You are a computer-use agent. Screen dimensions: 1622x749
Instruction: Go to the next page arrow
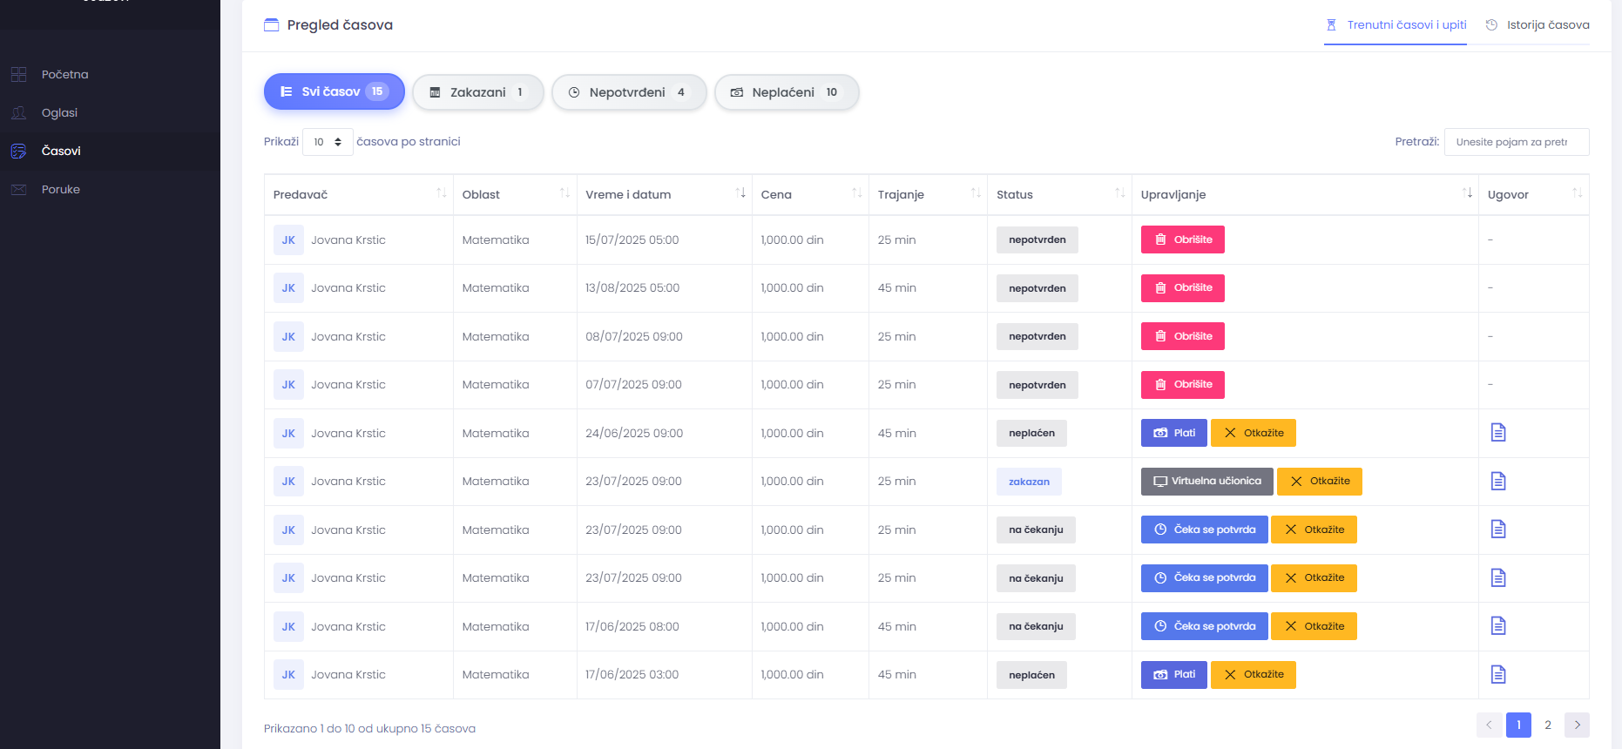point(1577,725)
